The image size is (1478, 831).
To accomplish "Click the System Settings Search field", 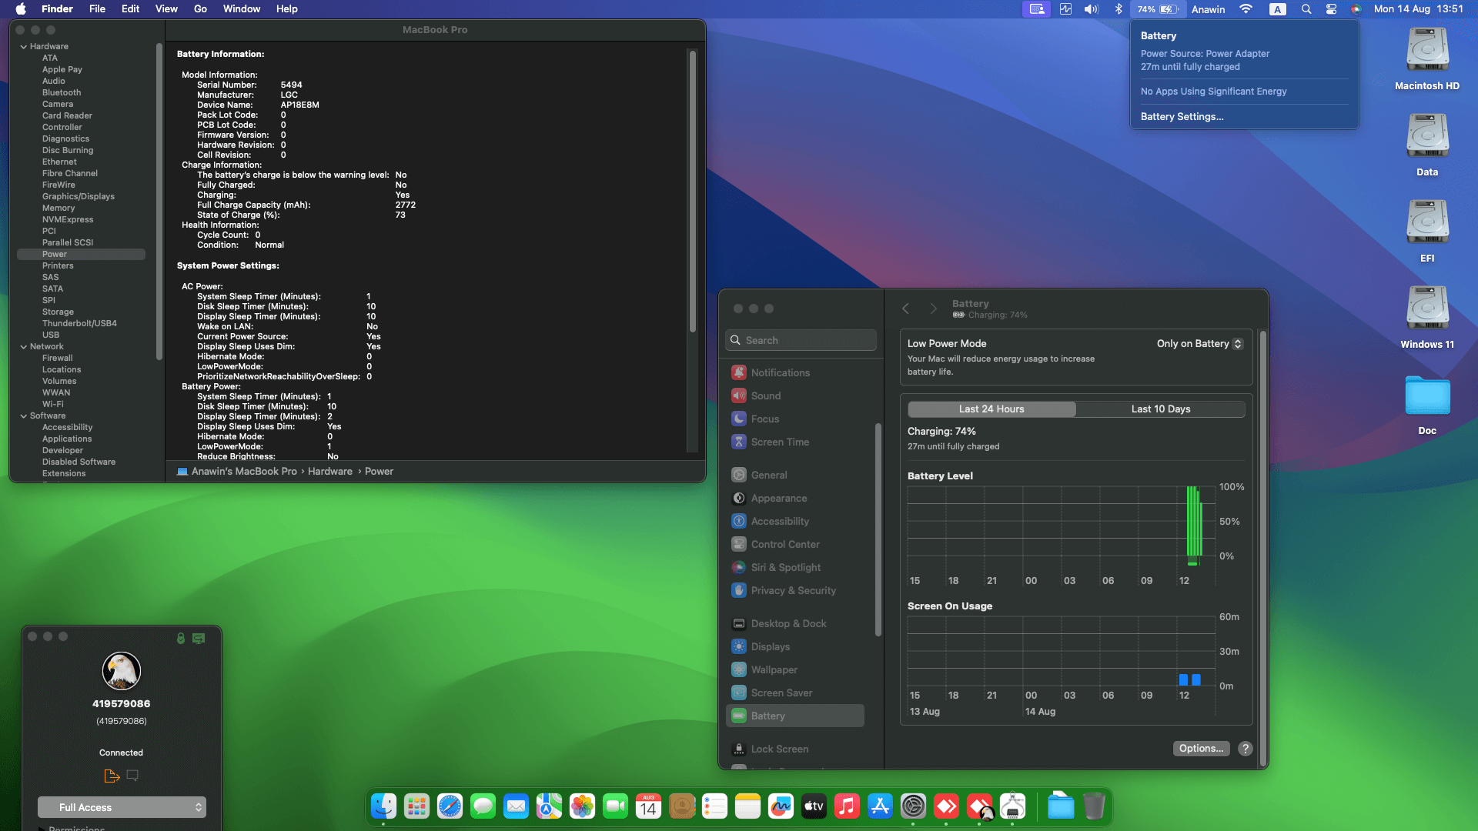I will tap(801, 340).
